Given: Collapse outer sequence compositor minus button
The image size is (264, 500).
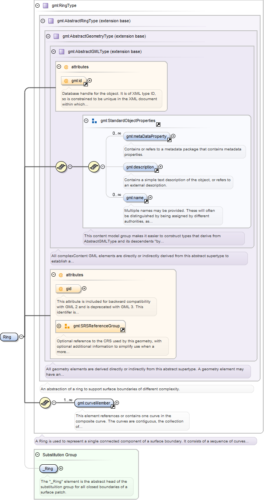Looking at the screenshot, I should [70, 167].
